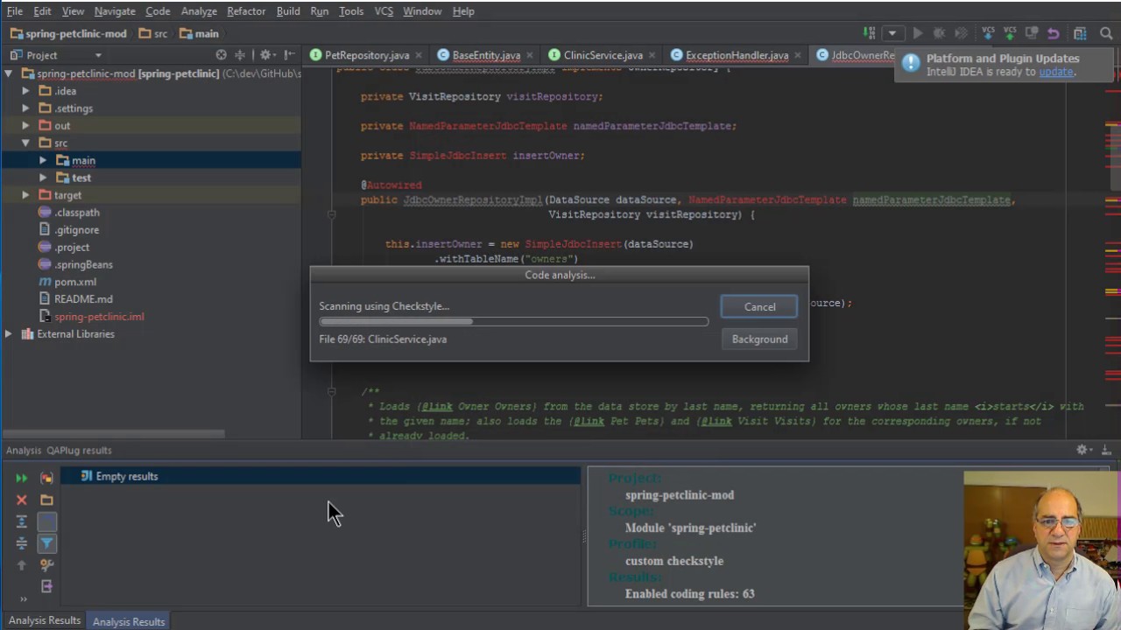Click Scroll from Source target icon
1121x630 pixels.
221,55
